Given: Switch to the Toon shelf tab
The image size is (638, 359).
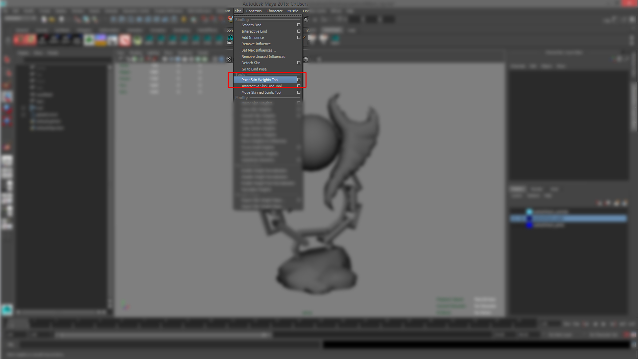Looking at the screenshot, I should [x=229, y=30].
